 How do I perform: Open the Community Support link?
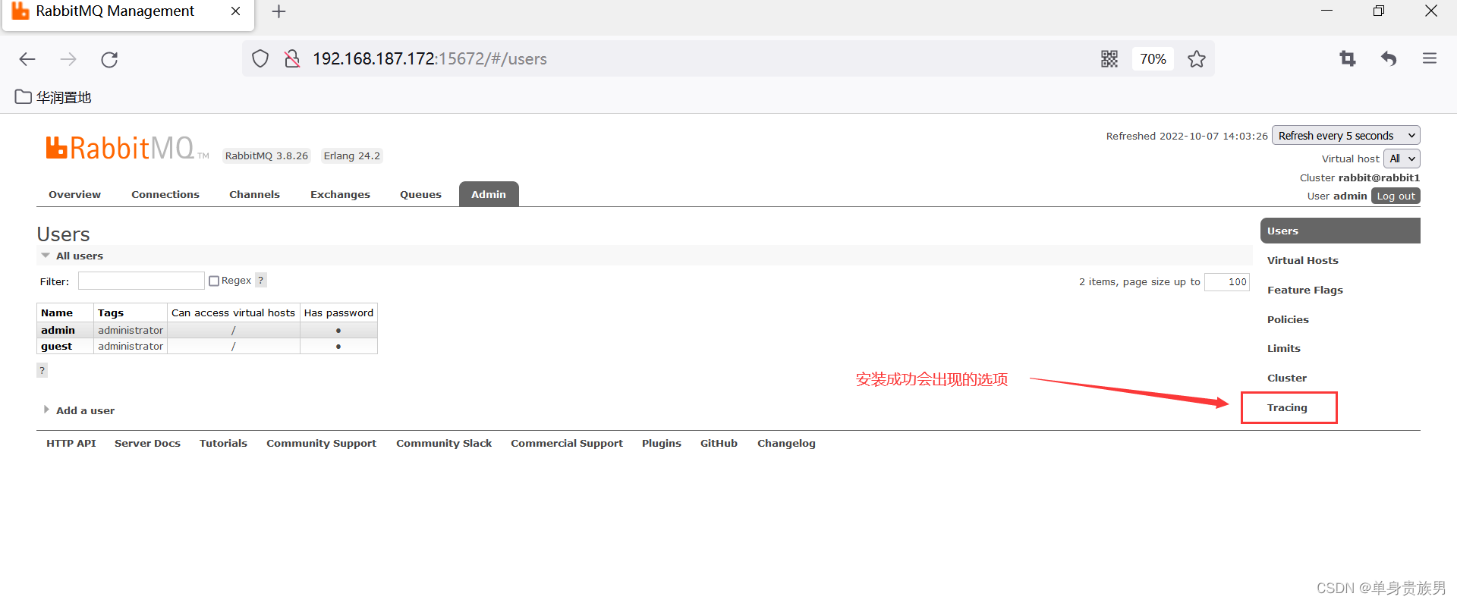[x=321, y=443]
